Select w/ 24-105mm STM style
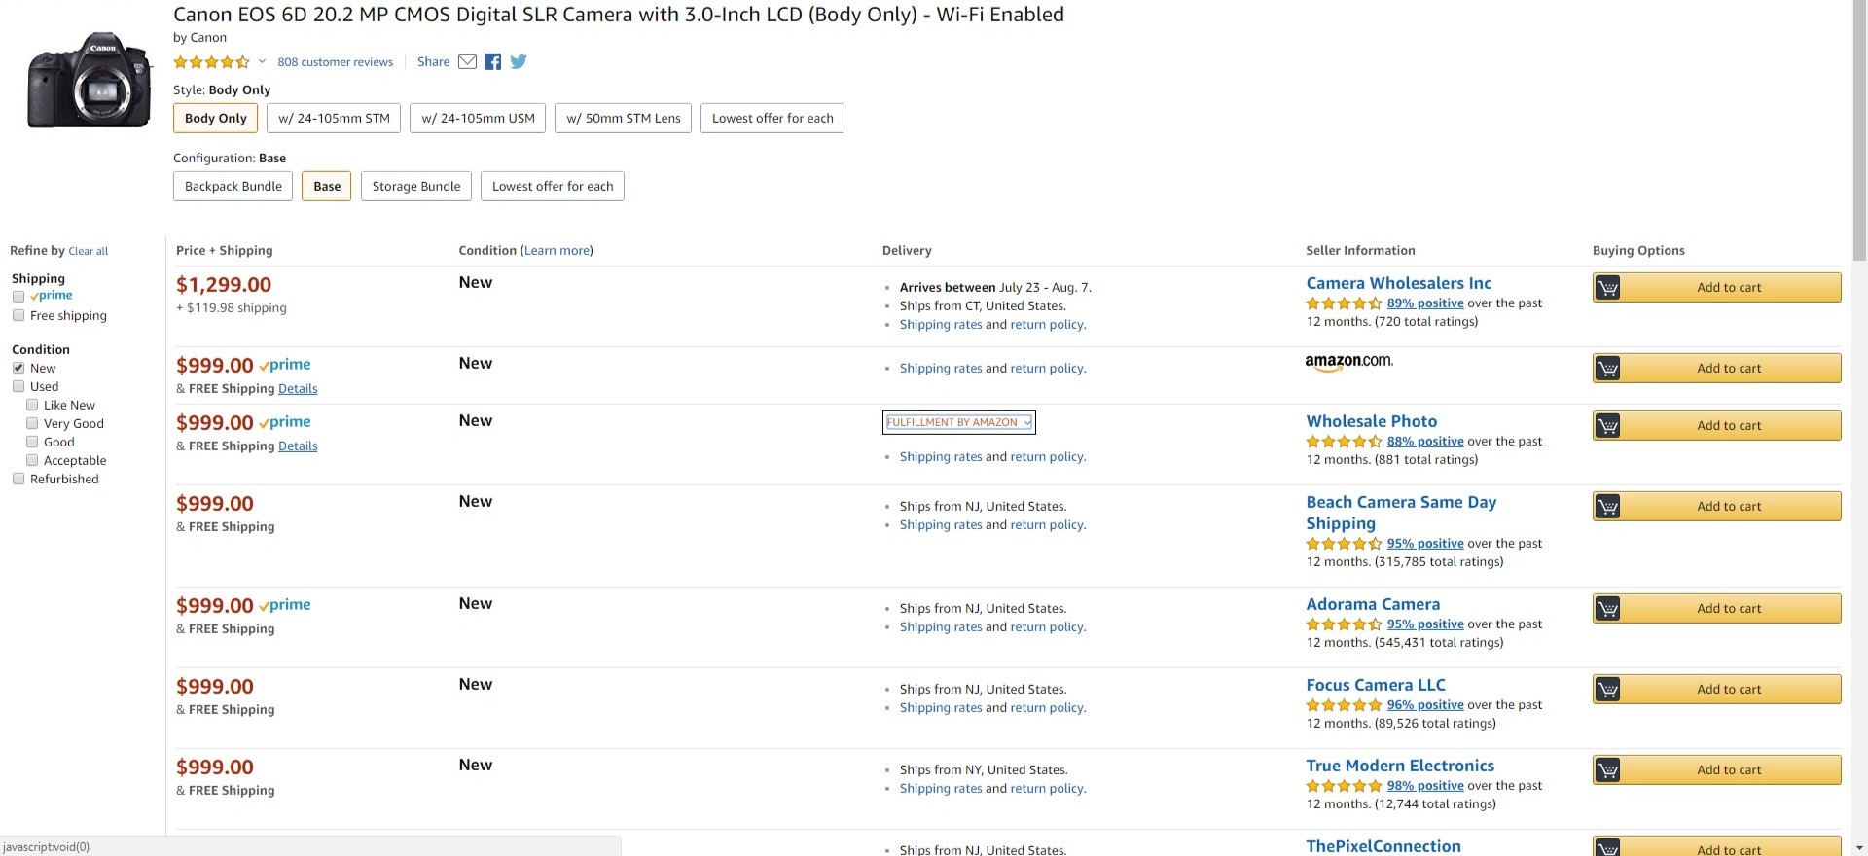1868x856 pixels. click(x=334, y=119)
